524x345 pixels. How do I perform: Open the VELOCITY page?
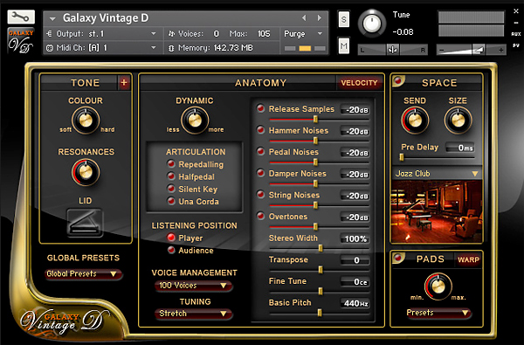click(x=359, y=83)
